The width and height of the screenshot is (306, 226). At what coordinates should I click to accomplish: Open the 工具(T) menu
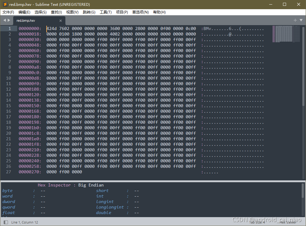click(x=106, y=12)
